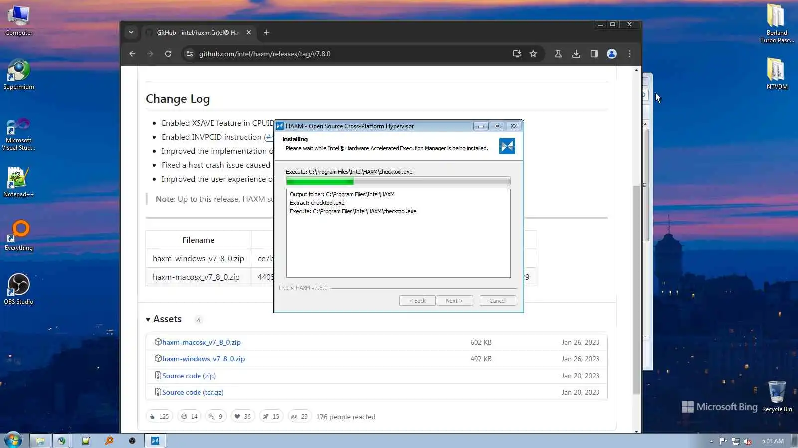Viewport: 798px width, 448px height.
Task: Open the NTVDM folder on desktop
Action: click(x=777, y=74)
